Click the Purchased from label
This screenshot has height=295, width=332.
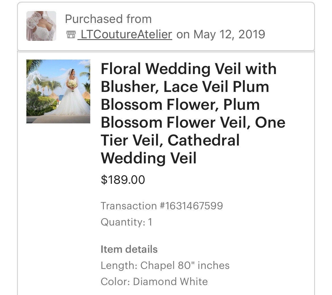point(108,19)
